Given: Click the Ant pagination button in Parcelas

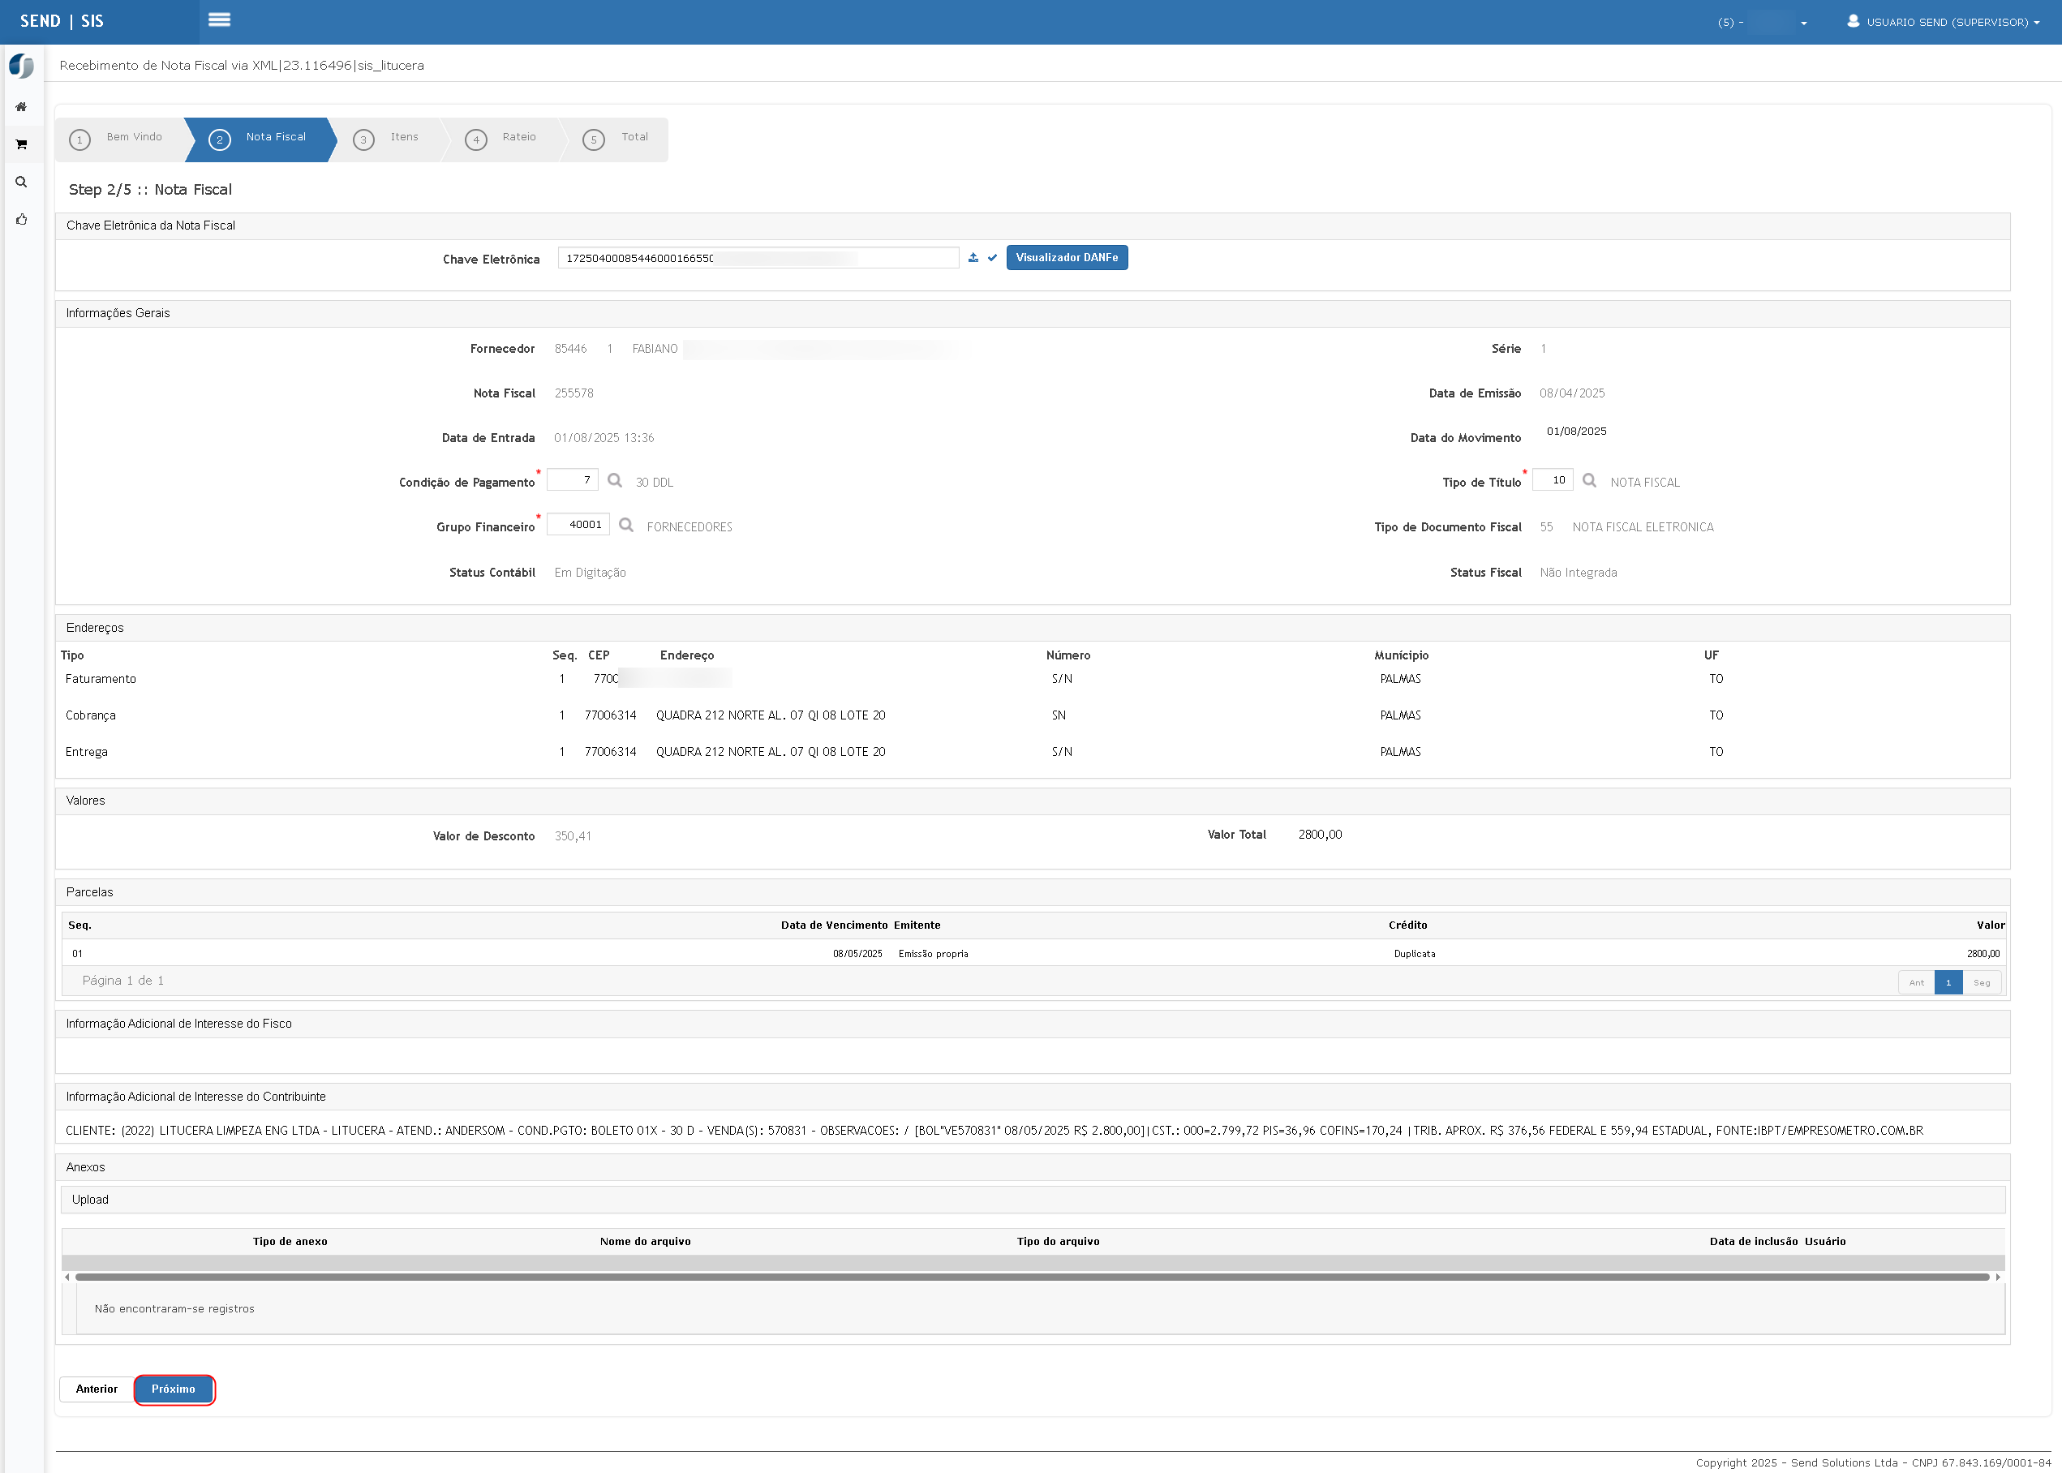Looking at the screenshot, I should 1916,982.
